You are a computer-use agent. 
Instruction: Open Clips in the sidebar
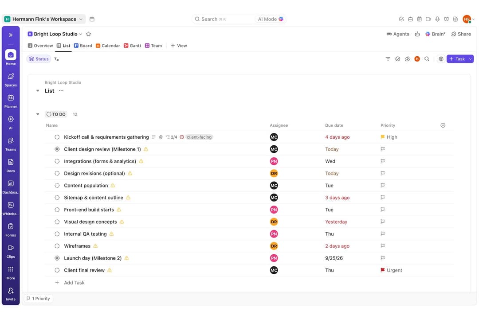tap(11, 251)
